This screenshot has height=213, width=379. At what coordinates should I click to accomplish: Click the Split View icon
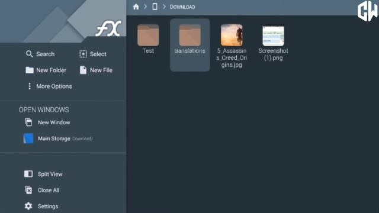click(x=28, y=174)
